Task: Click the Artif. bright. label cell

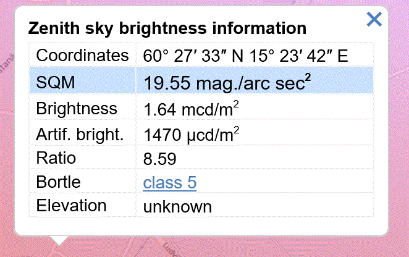Action: 82,133
